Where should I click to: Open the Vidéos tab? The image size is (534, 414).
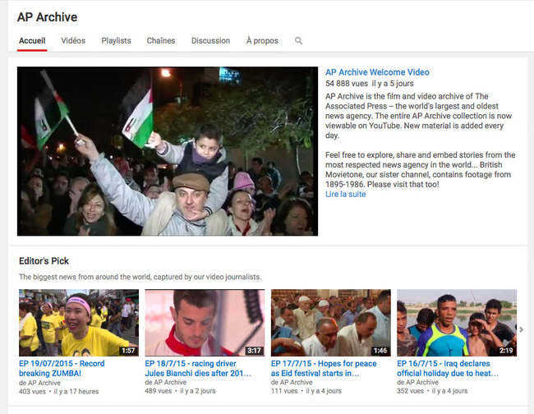(x=73, y=40)
